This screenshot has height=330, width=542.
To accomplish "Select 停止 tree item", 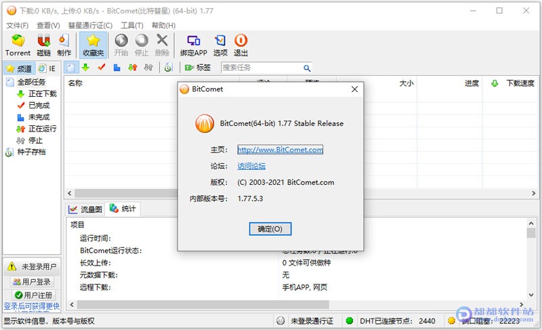I will click(35, 141).
